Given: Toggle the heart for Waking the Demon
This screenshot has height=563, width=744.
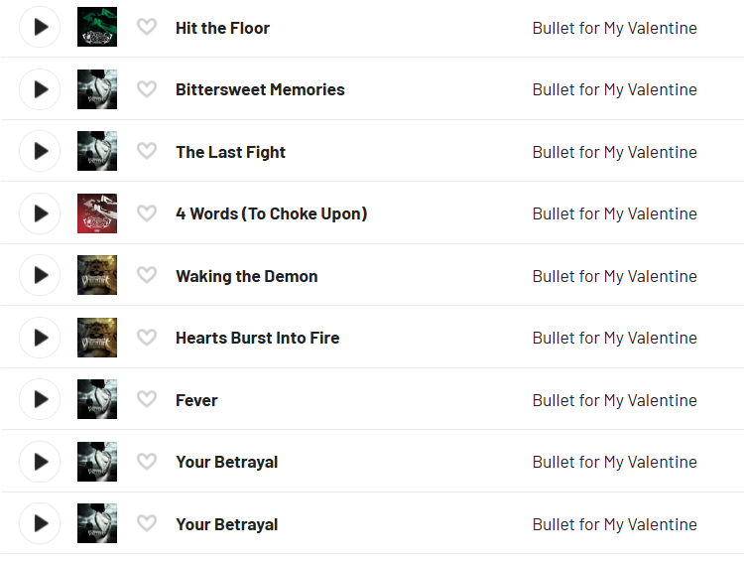Looking at the screenshot, I should (147, 275).
